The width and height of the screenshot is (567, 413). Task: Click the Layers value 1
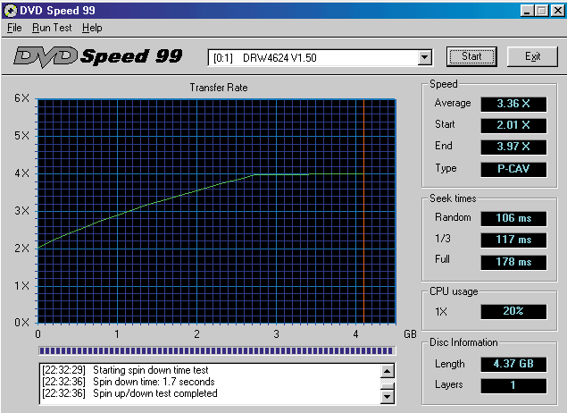point(513,385)
